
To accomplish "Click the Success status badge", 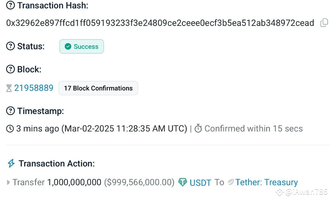I will 82,46.
